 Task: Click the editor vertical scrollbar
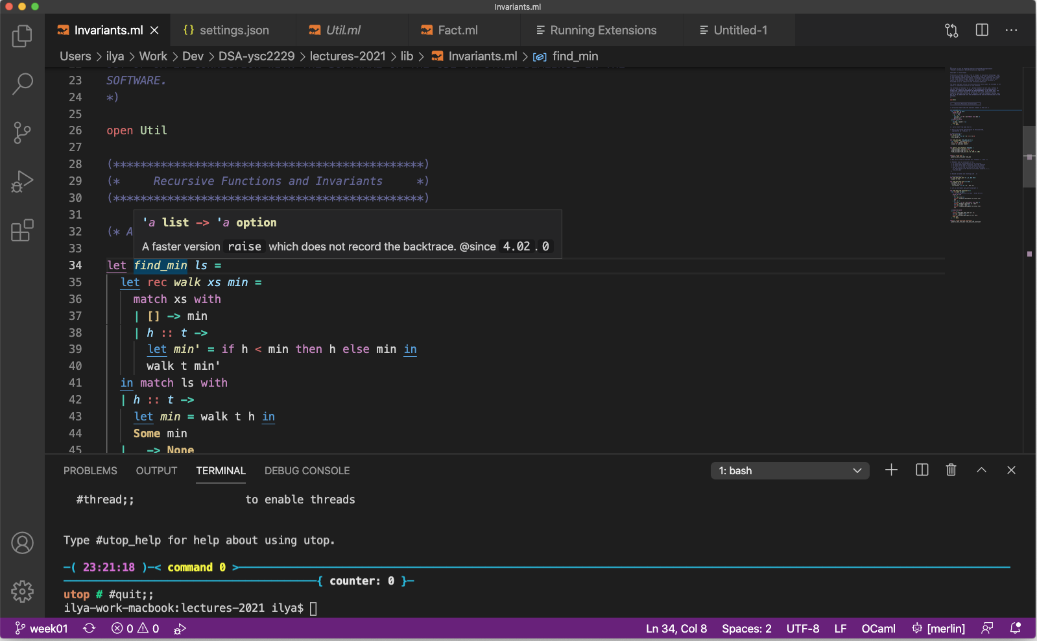coord(1029,156)
